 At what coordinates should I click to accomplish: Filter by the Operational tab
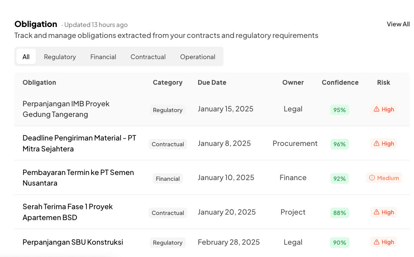click(197, 57)
